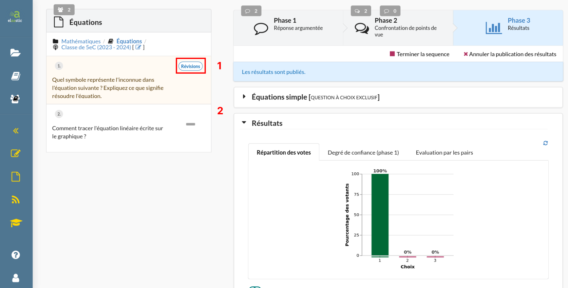Click the pencil edit icon in the sidebar

coord(16,153)
